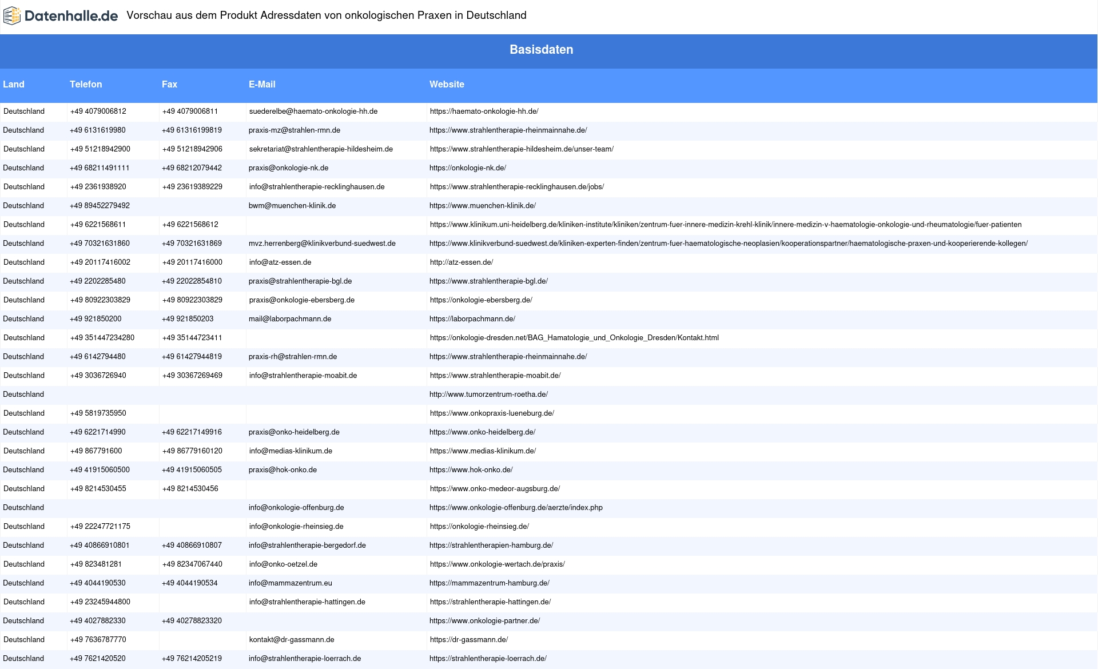1098x669 pixels.
Task: Click the Basisdaten section header
Action: click(x=541, y=50)
